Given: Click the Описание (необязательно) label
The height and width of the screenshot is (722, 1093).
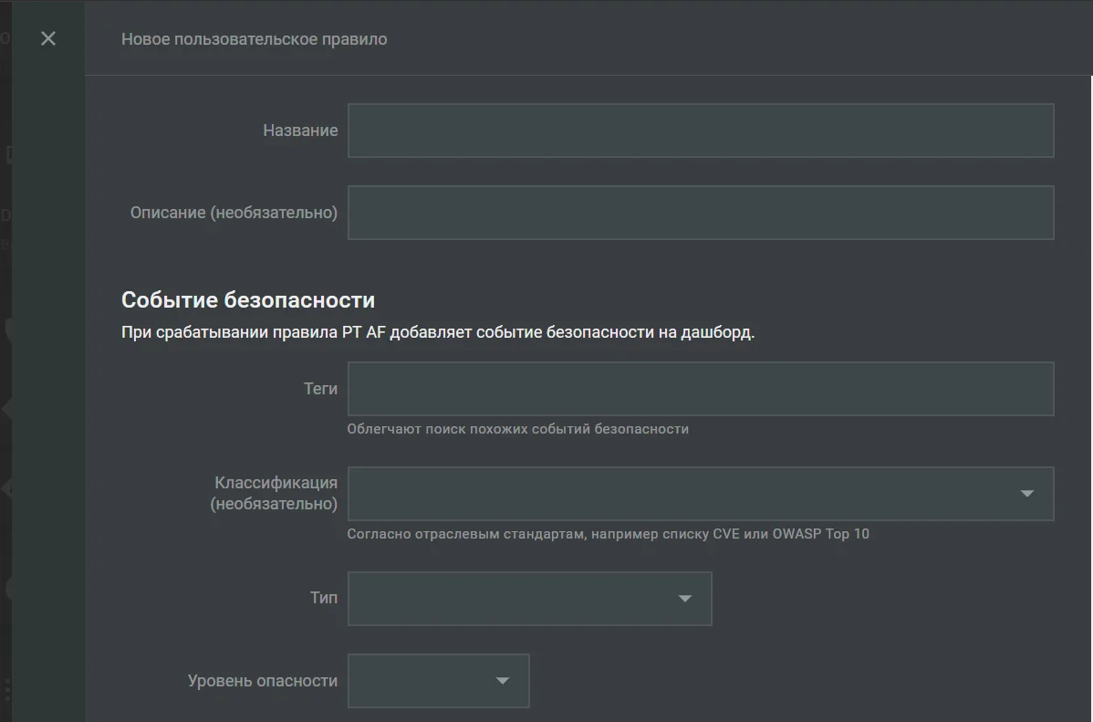Looking at the screenshot, I should [x=234, y=213].
